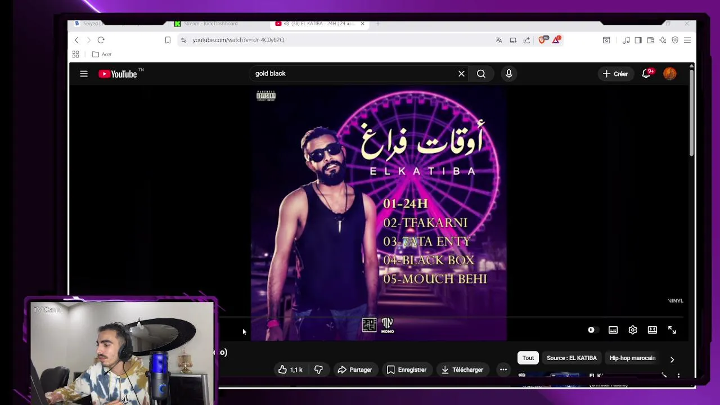
Task: Click the album cover video area
Action: [x=379, y=213]
